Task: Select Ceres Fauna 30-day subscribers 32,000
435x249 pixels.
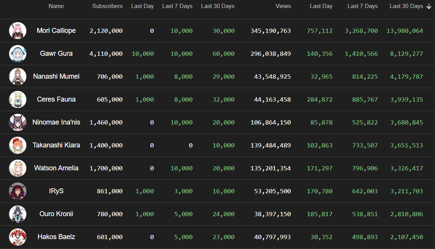Action: point(224,100)
